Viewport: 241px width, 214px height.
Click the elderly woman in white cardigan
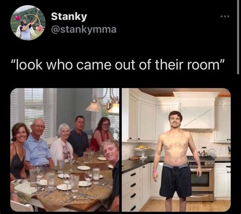click(62, 144)
